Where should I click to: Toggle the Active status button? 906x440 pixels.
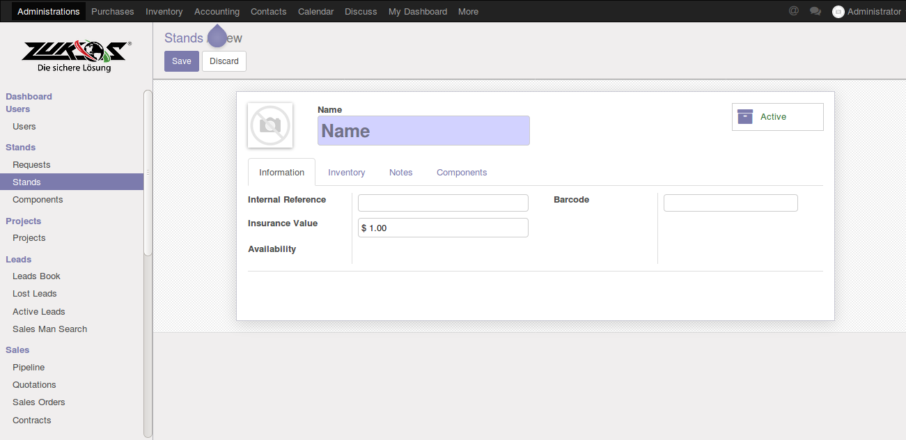[x=778, y=117]
